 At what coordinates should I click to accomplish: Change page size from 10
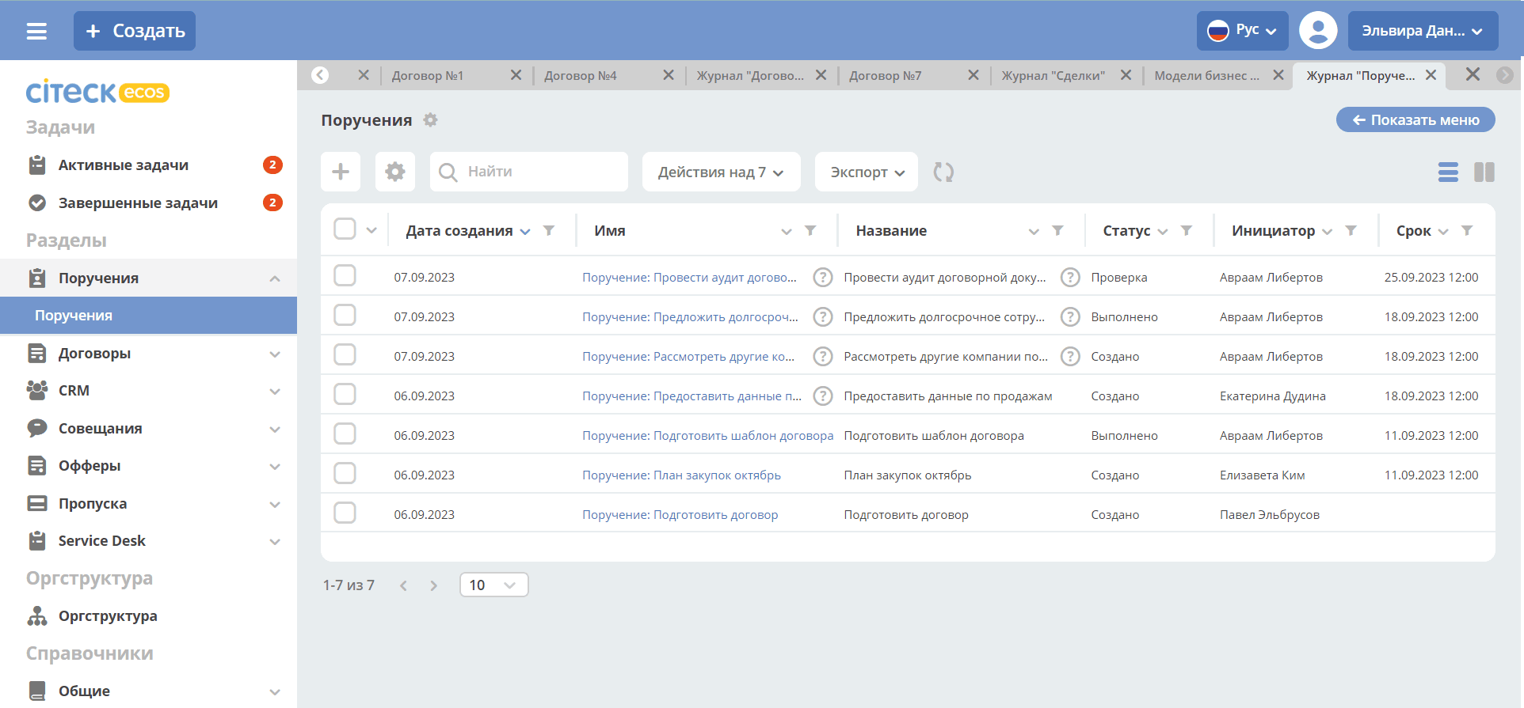click(493, 585)
